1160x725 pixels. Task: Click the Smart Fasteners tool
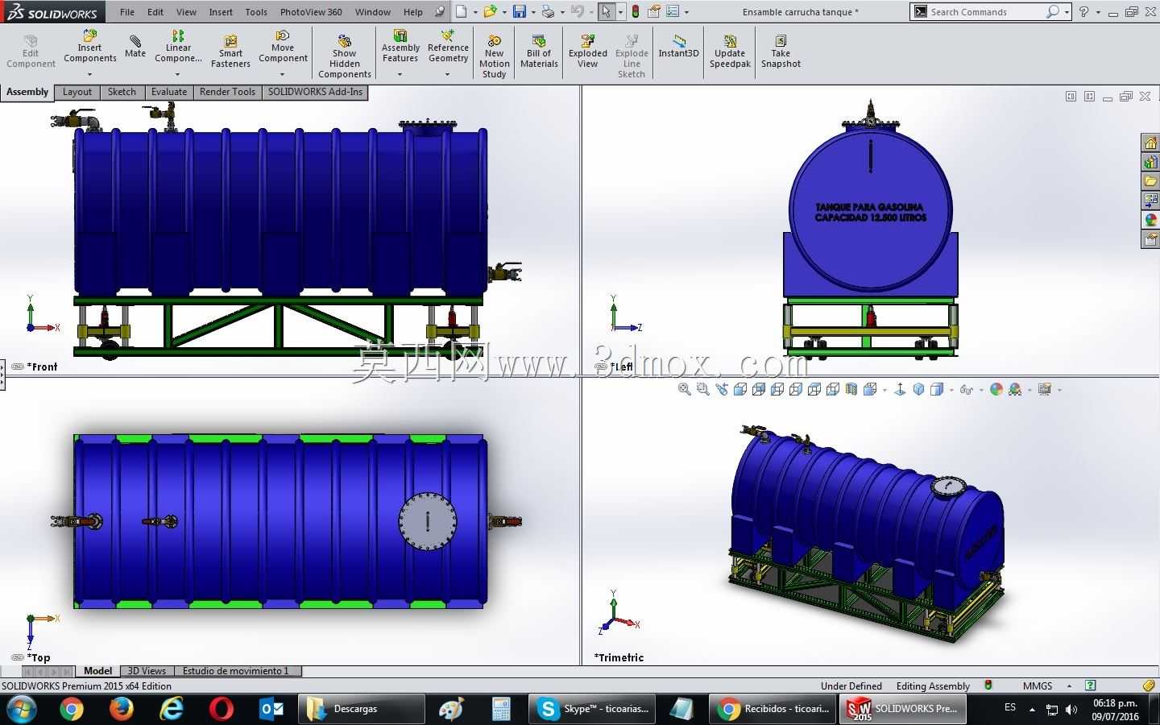(x=230, y=51)
